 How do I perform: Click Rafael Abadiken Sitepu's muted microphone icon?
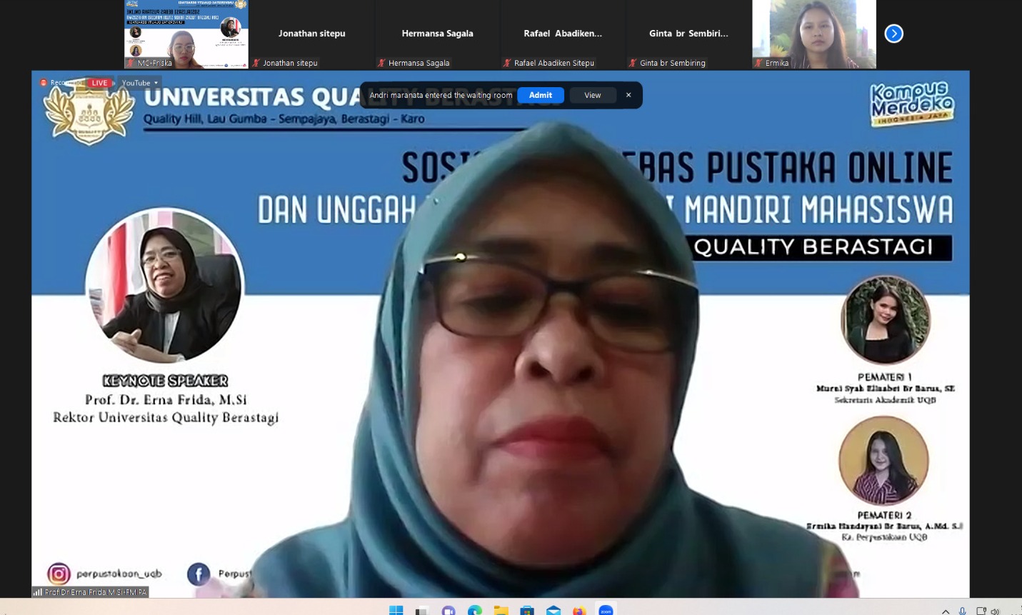point(508,63)
